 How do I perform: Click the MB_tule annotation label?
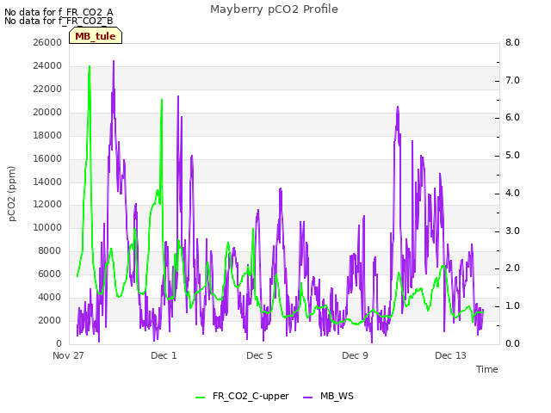[x=96, y=36]
